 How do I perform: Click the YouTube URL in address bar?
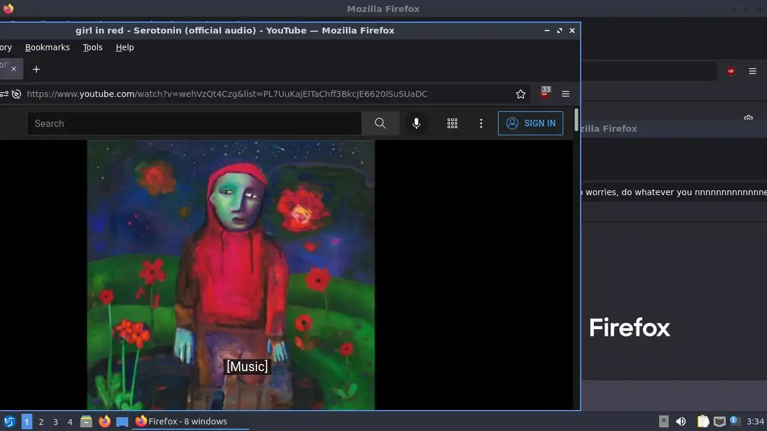click(227, 94)
